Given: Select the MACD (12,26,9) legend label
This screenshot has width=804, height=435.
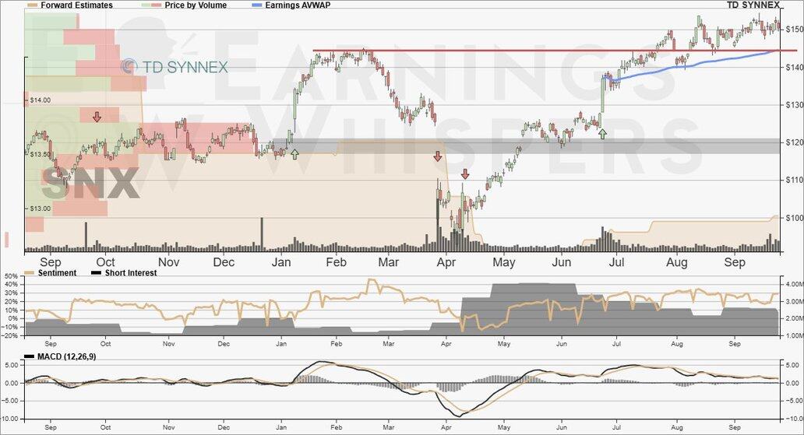Looking at the screenshot, I should coord(67,356).
